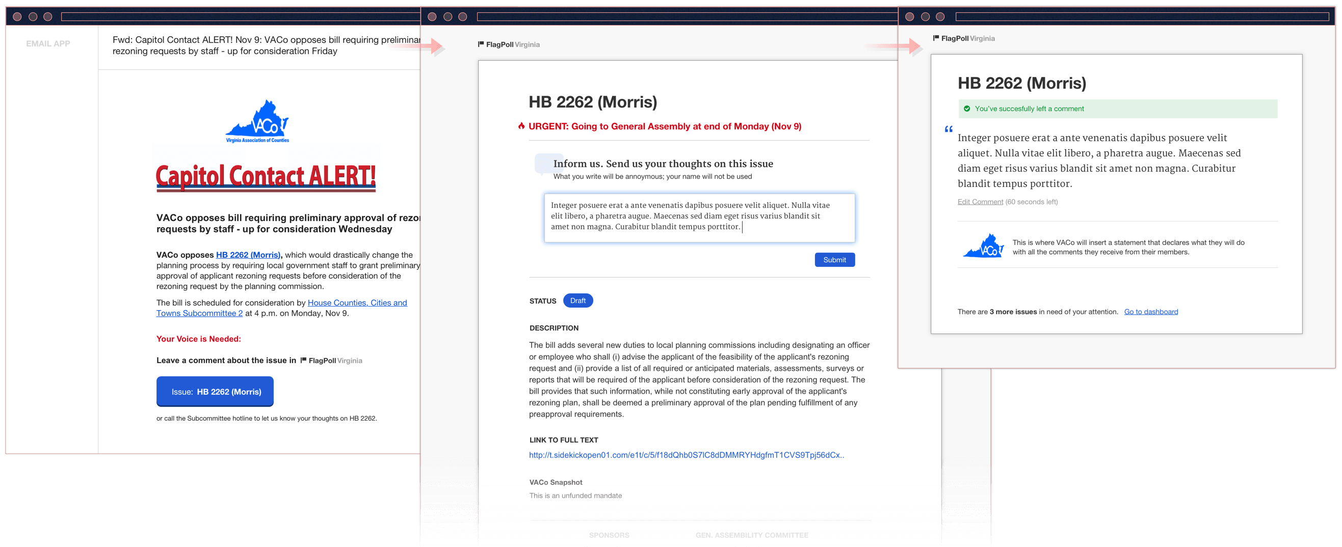Click the Your Voice is Needed: heading
This screenshot has height=547, width=1342.
pos(198,338)
